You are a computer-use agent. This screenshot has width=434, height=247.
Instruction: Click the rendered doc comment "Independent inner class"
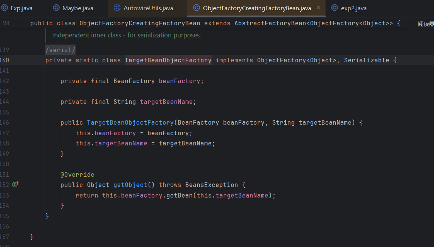tap(126, 36)
